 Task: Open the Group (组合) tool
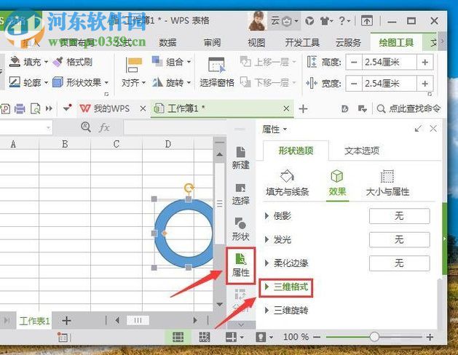[171, 62]
